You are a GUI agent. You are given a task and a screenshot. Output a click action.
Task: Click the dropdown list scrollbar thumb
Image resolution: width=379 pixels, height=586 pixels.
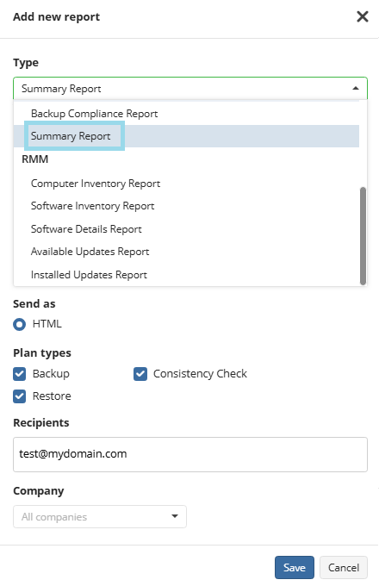click(363, 236)
